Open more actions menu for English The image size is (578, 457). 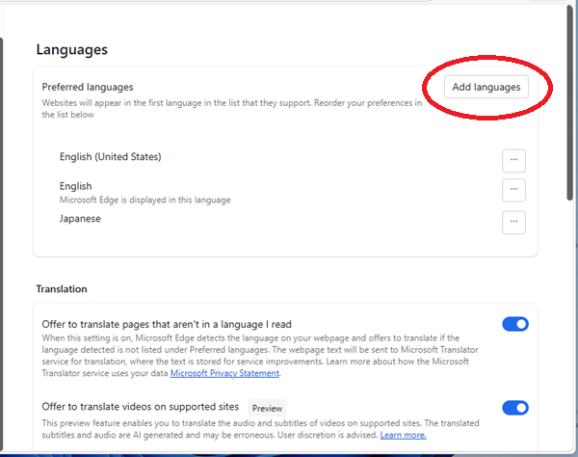tap(513, 190)
